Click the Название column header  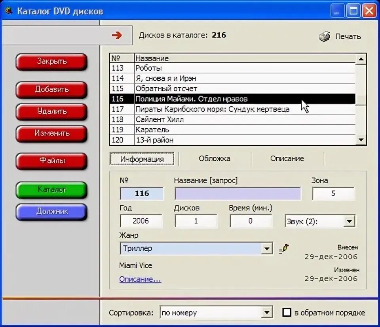point(245,58)
